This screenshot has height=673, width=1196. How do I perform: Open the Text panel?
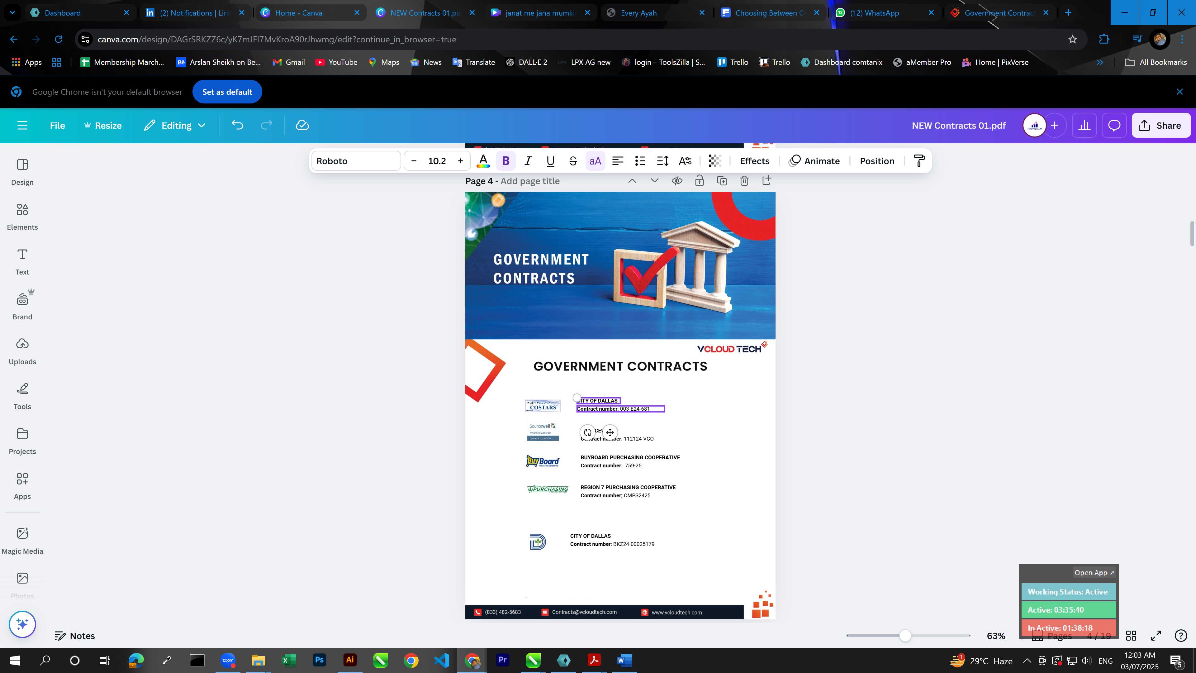(22, 261)
